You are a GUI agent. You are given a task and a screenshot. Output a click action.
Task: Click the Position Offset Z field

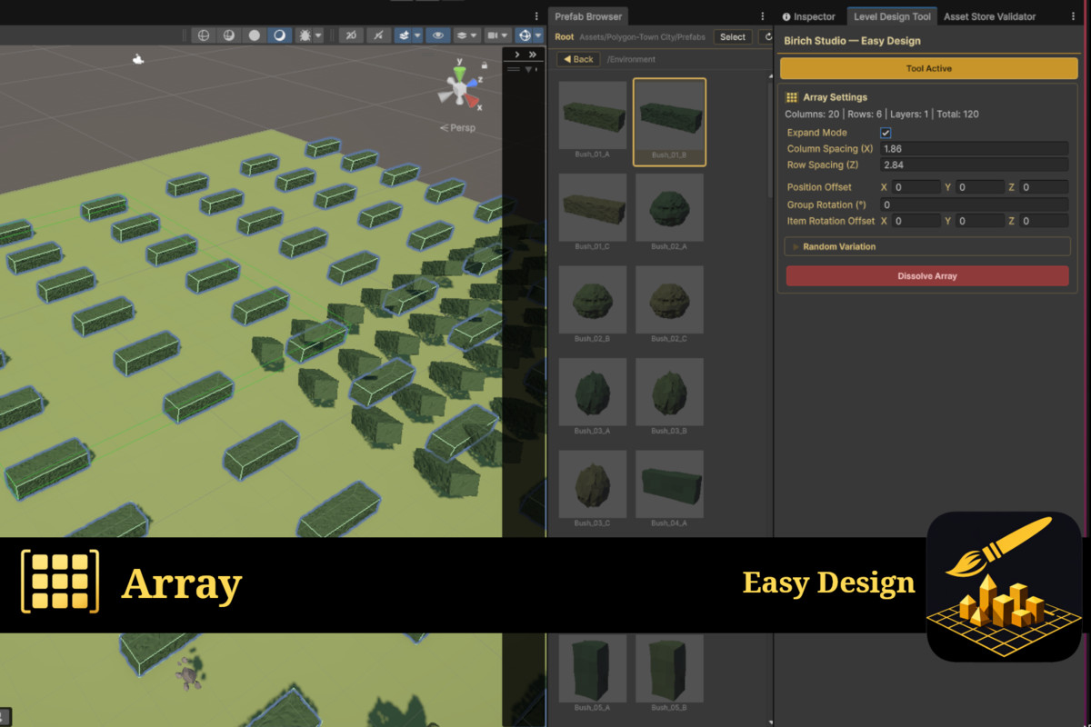click(x=1044, y=187)
